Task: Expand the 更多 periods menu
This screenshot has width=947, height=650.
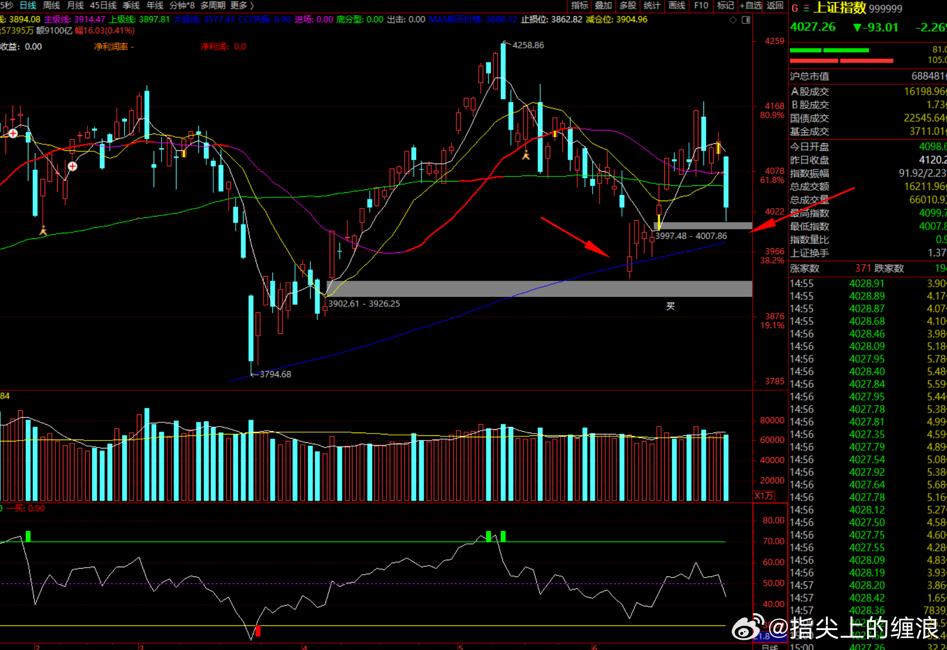Action: click(x=242, y=5)
